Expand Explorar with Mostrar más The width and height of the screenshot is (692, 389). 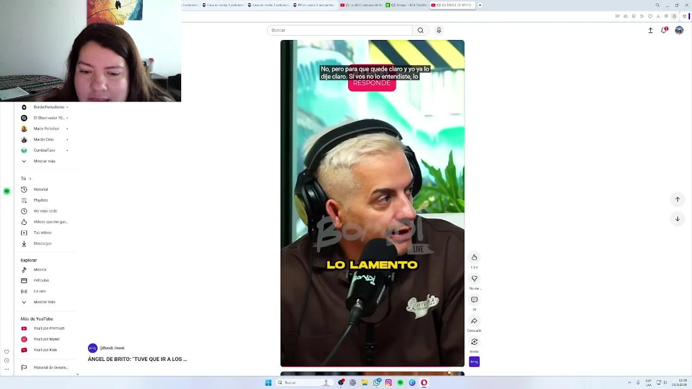click(45, 302)
